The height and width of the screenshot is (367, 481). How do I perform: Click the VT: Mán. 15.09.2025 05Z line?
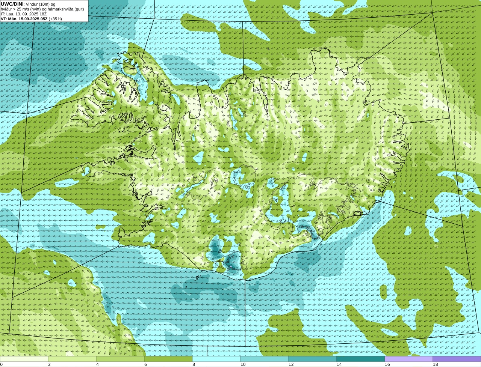pos(32,19)
